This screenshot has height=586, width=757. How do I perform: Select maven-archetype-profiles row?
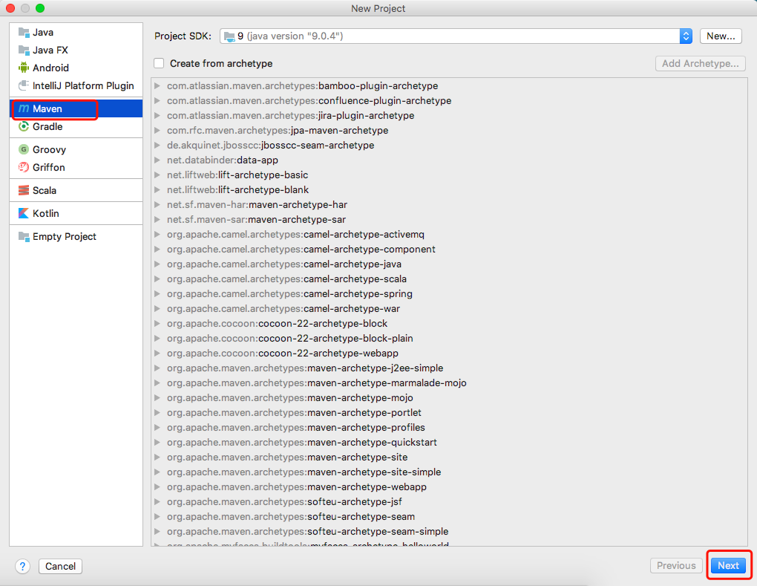[x=449, y=428]
